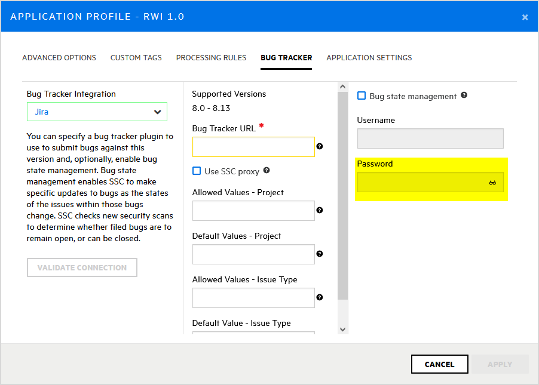
Task: Enable the Use SSC proxy checkbox
Action: click(x=197, y=171)
